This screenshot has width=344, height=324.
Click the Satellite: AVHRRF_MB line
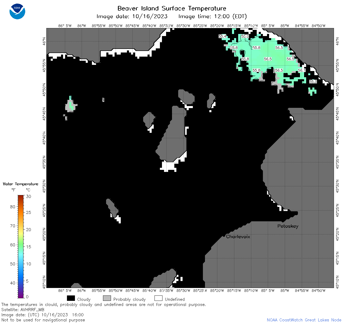tap(23, 310)
